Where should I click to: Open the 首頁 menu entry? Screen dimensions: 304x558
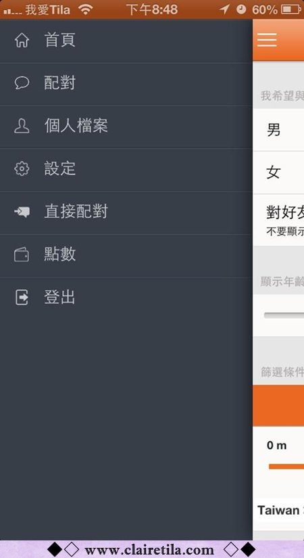pos(59,40)
